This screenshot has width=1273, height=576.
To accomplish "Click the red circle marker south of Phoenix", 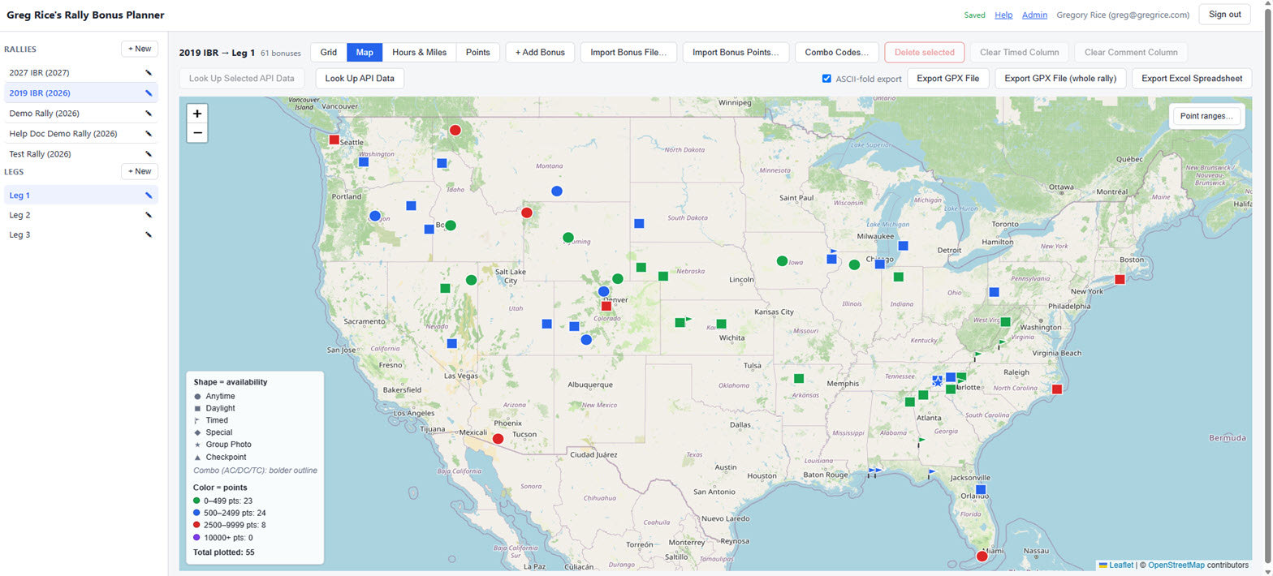I will tap(498, 438).
